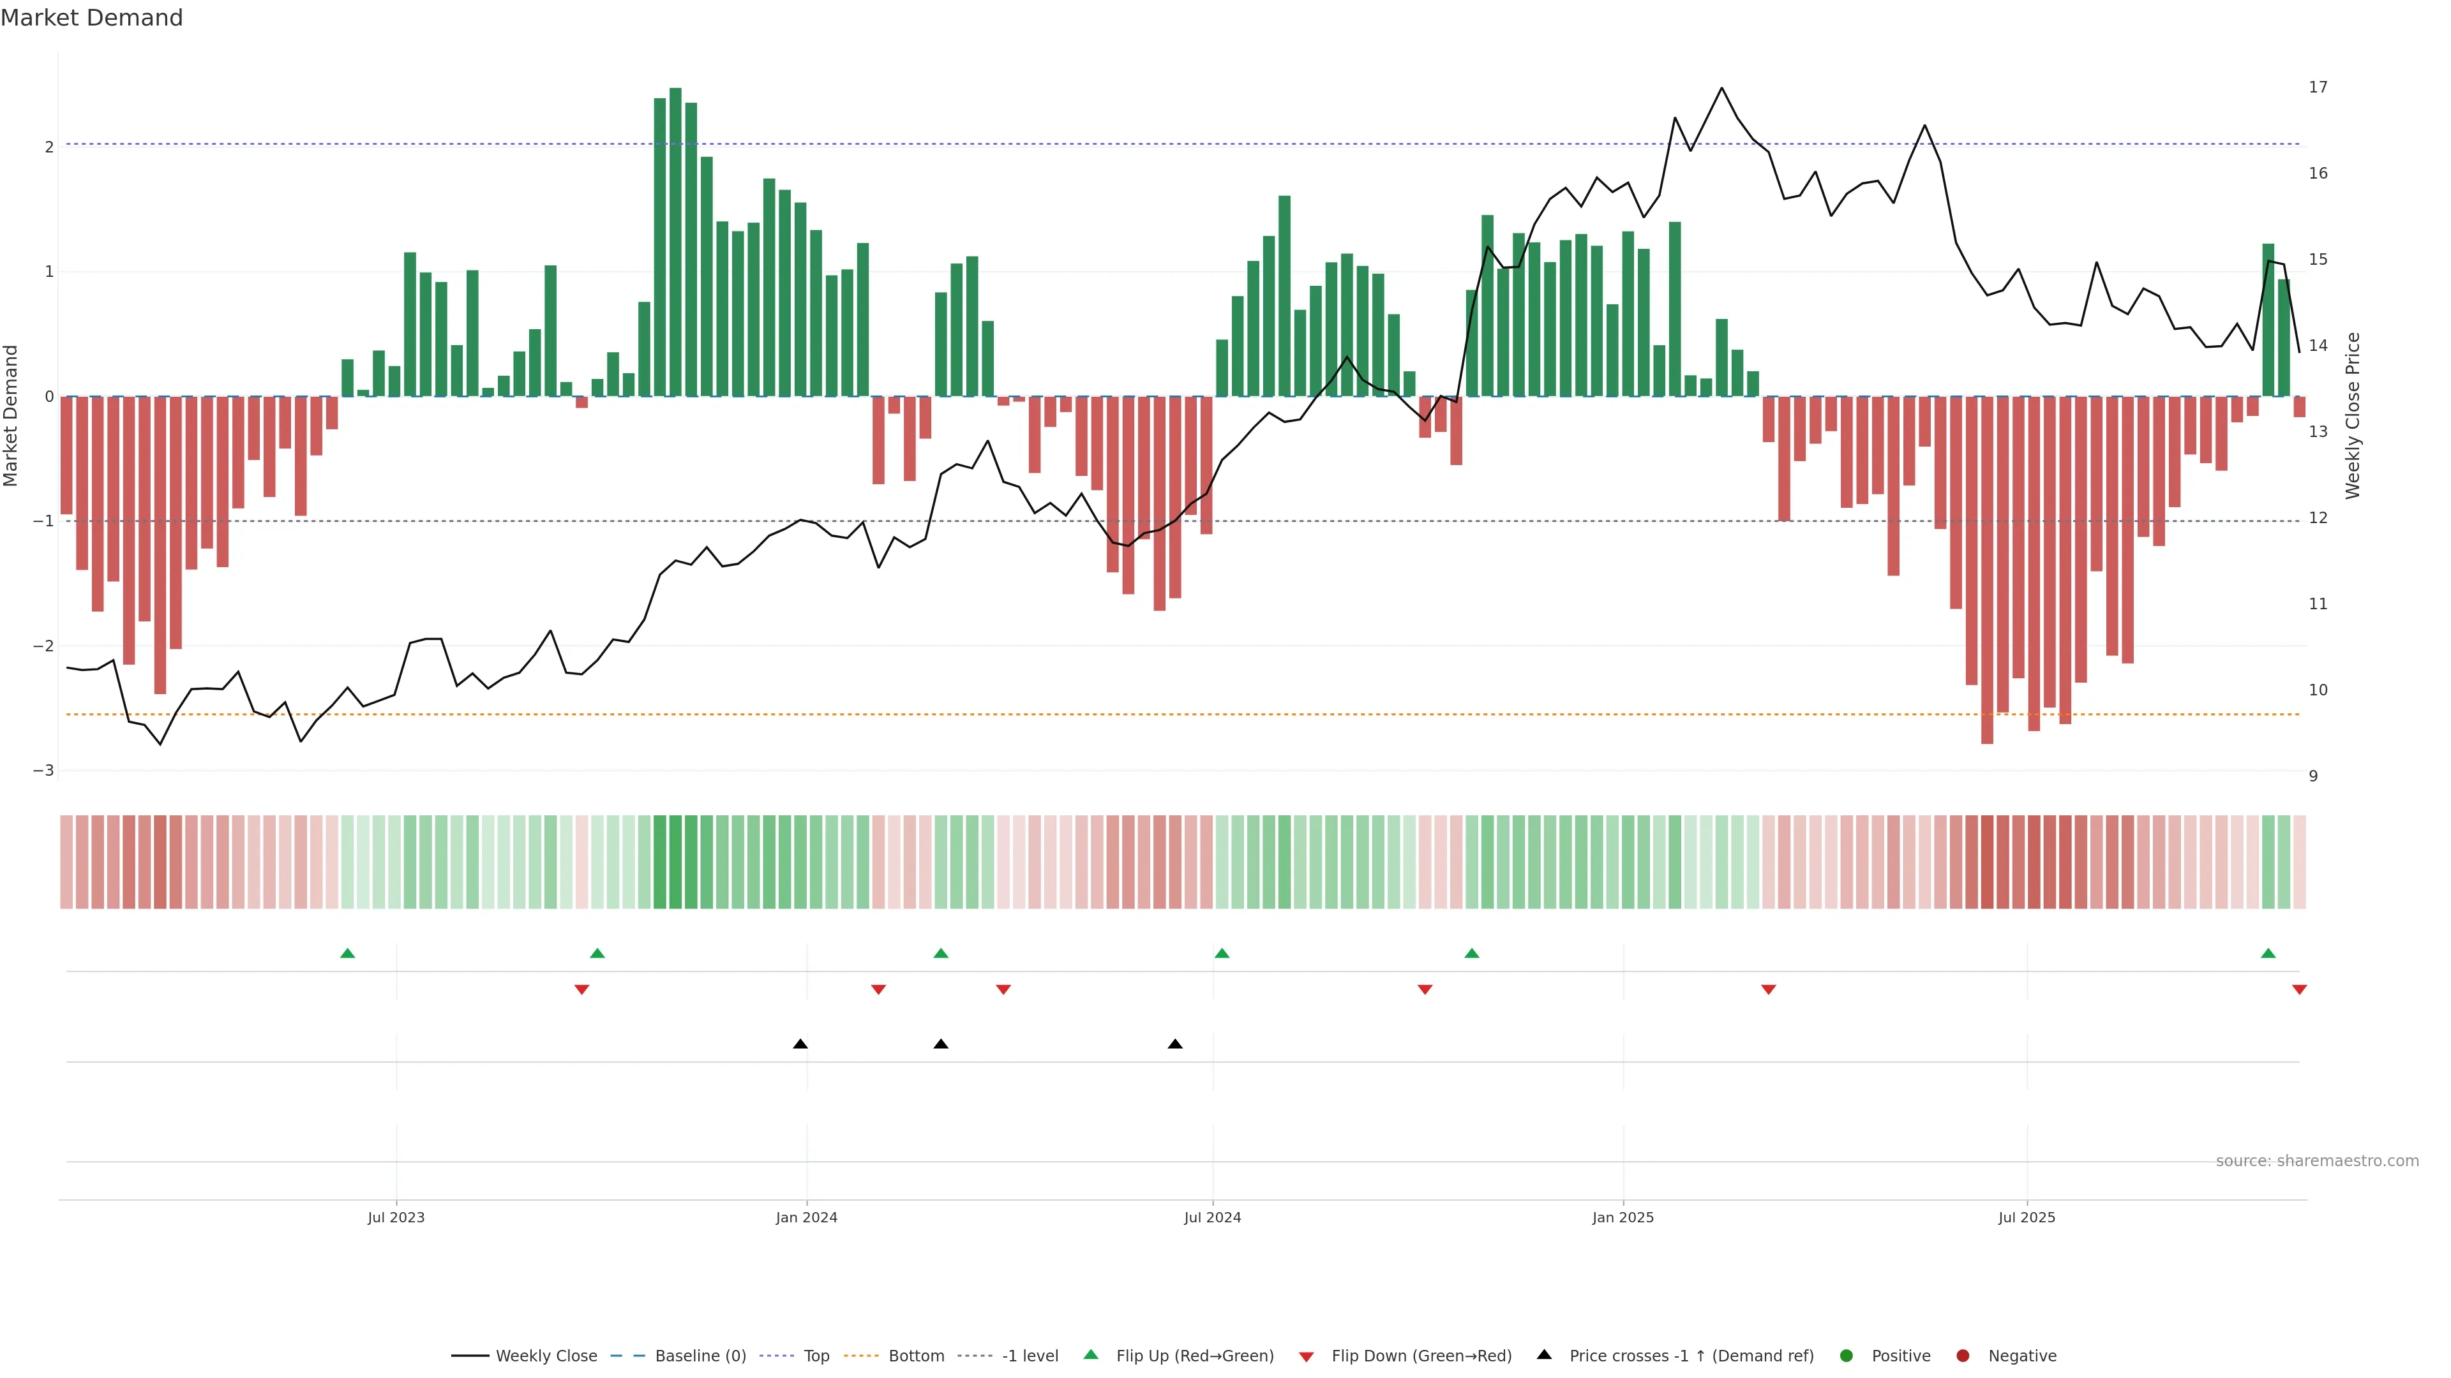Click the last red Flip Down marker
The height and width of the screenshot is (1378, 2451).
2300,990
